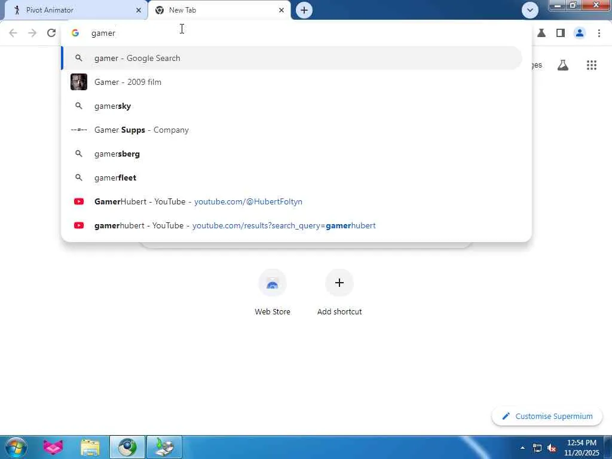Click search icon beside gamersky
The image size is (612, 459).
point(79,106)
